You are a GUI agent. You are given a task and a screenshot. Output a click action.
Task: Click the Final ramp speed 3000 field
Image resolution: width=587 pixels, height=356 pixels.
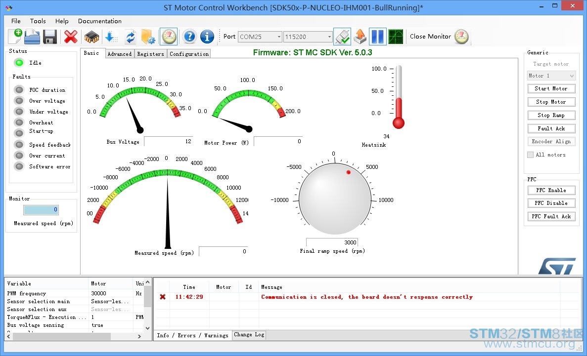[x=332, y=242]
